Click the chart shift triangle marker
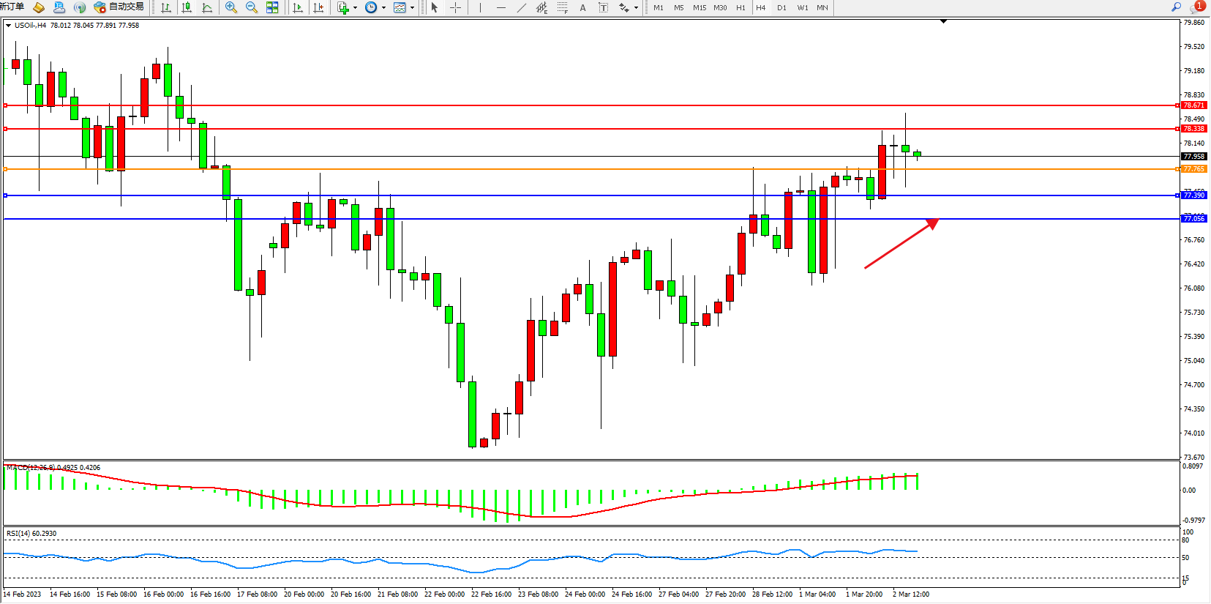This screenshot has width=1211, height=604. 943,21
